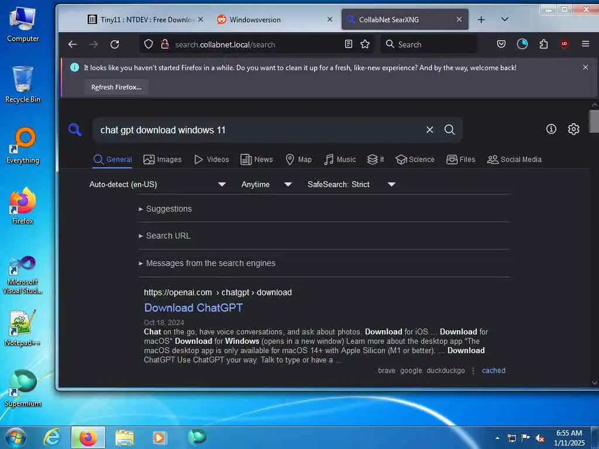Open the Firefox account profile icon
This screenshot has width=599, height=449.
click(522, 44)
